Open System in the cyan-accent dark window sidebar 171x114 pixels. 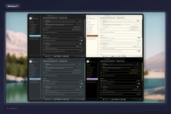32,23
